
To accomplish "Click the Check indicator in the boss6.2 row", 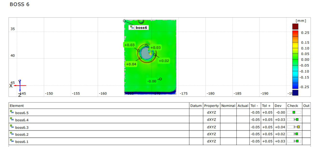I will point(294,134).
